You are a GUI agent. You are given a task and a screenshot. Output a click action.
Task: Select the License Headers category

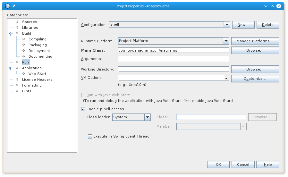37,80
